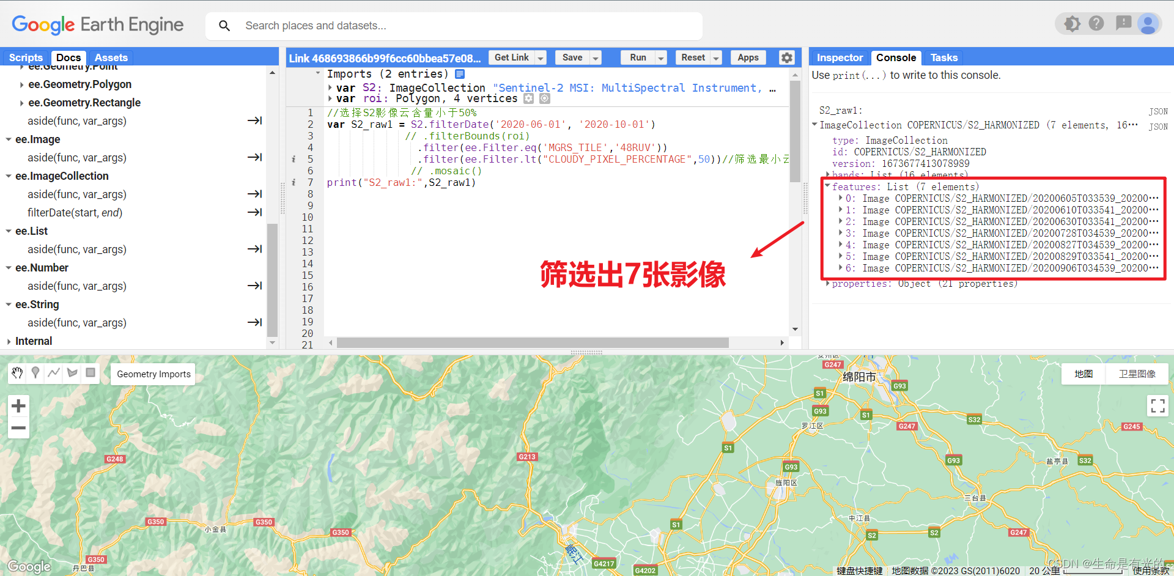Collapse the ee.ImageCollection docs section
This screenshot has width=1174, height=576.
(9, 176)
